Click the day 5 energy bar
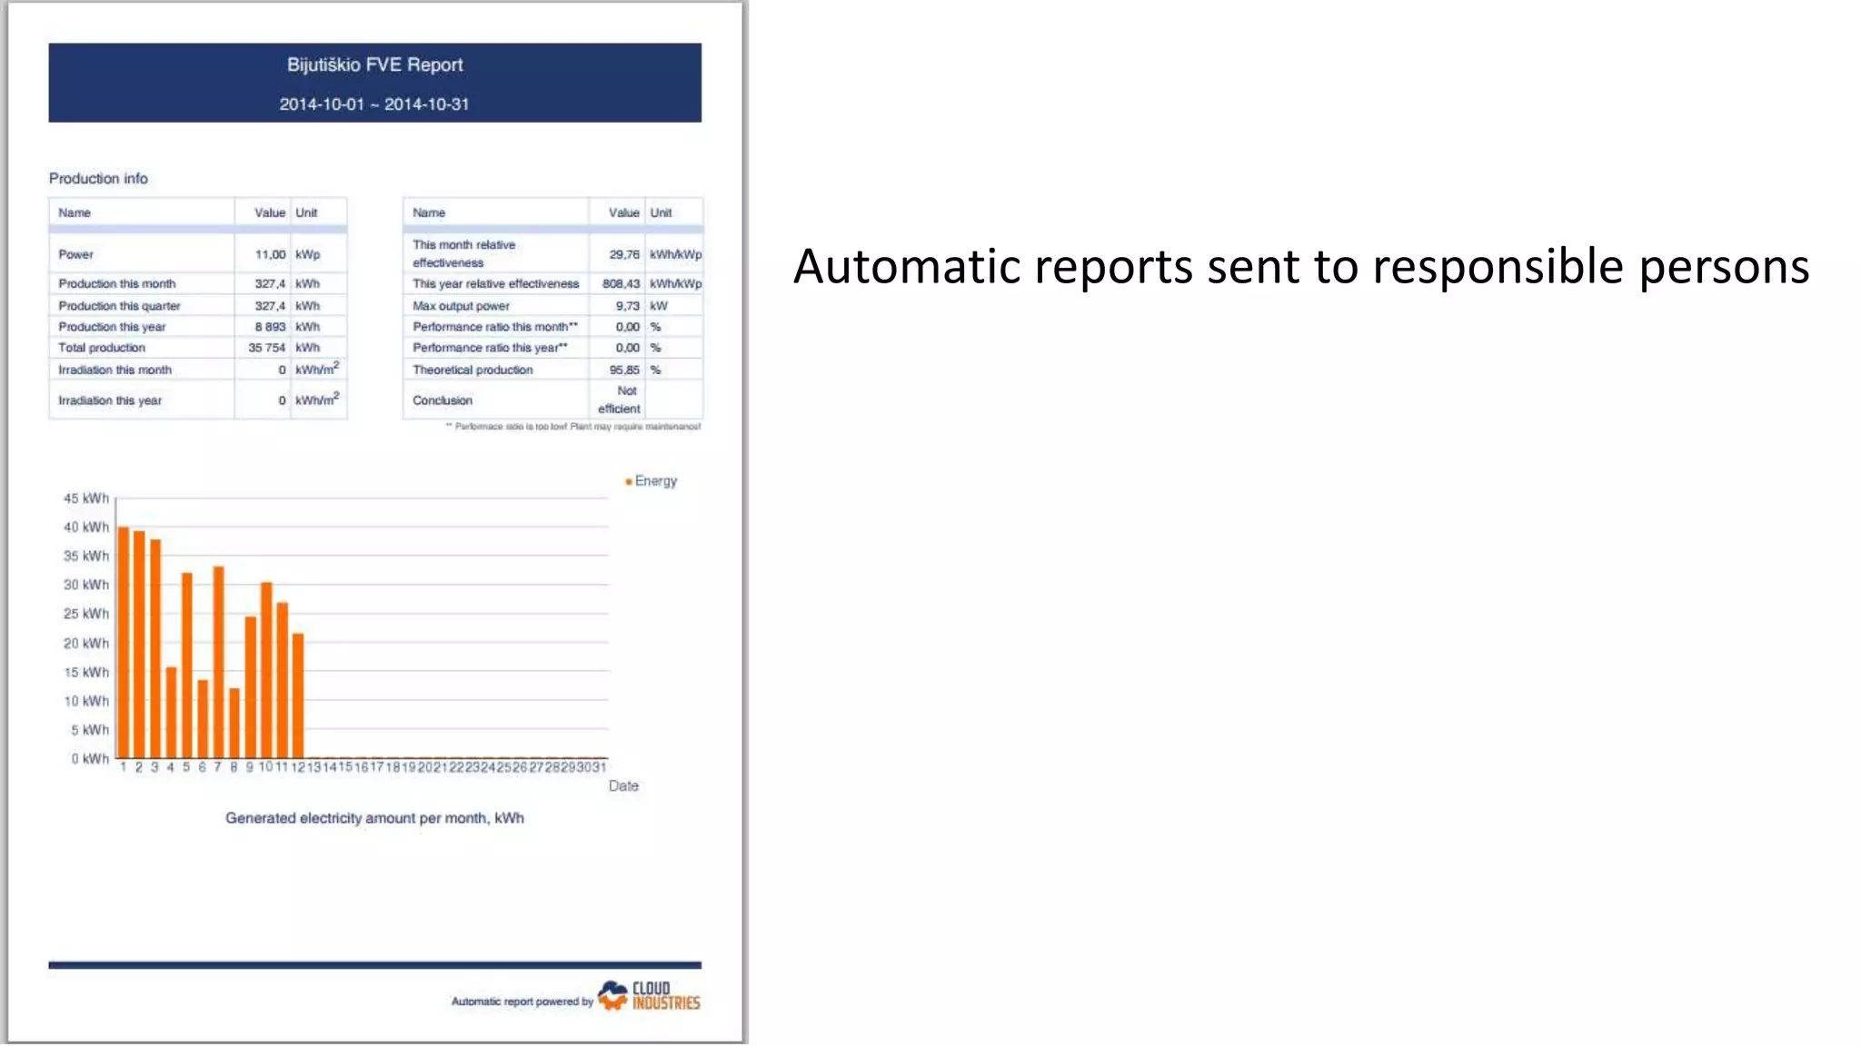This screenshot has height=1046, width=1861. (x=187, y=666)
